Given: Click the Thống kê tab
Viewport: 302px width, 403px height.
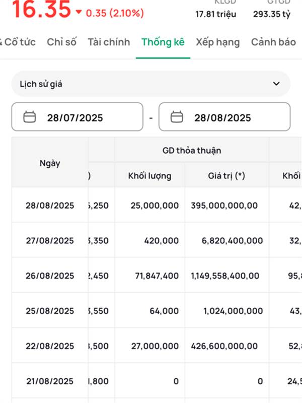Looking at the screenshot, I should (x=163, y=42).
